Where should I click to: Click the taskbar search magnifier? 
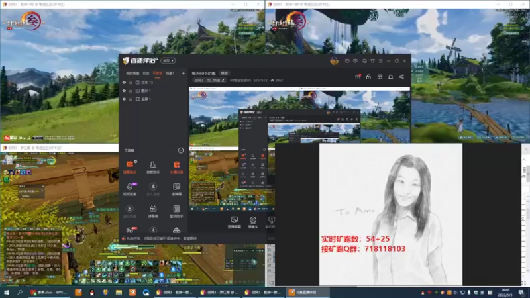point(20,293)
